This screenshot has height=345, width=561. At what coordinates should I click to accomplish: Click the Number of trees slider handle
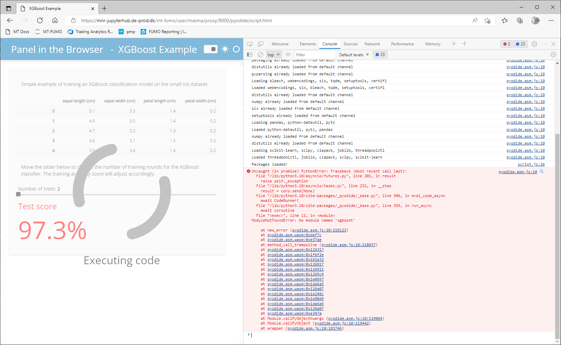18,194
